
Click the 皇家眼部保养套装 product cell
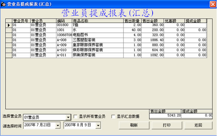point(98,45)
